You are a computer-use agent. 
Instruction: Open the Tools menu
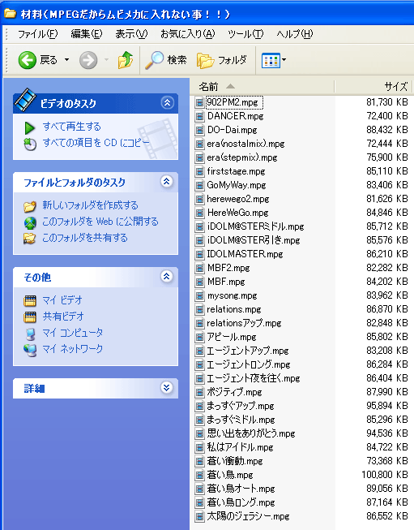(245, 34)
